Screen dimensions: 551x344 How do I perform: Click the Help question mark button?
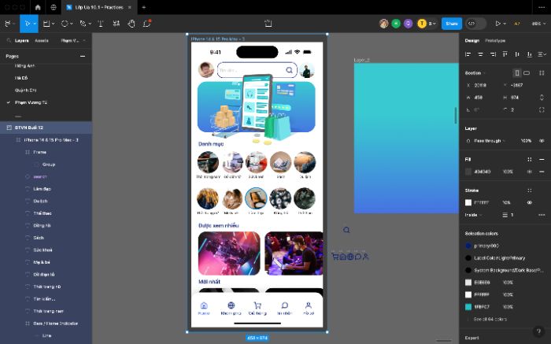(538, 331)
